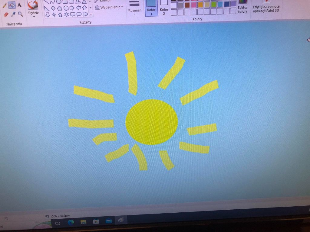Select the cloud callout shape
310x232 pixels.
pos(85,14)
